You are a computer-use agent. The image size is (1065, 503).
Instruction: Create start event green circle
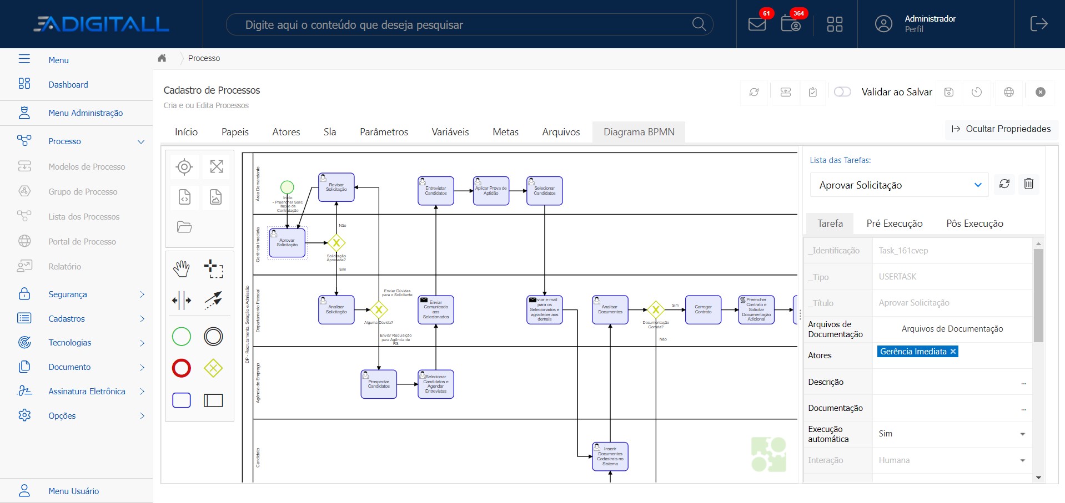click(x=182, y=337)
